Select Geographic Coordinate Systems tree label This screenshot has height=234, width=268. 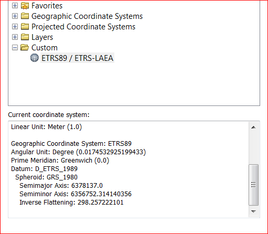87,16
